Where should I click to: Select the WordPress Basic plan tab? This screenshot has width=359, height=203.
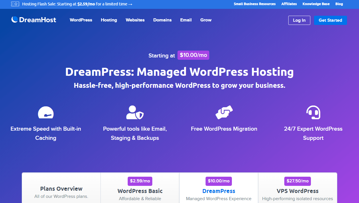coord(140,188)
